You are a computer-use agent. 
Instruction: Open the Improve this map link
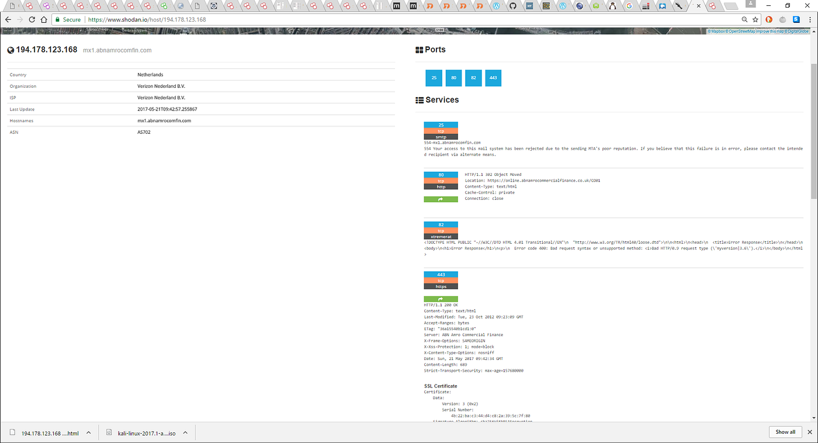point(770,32)
